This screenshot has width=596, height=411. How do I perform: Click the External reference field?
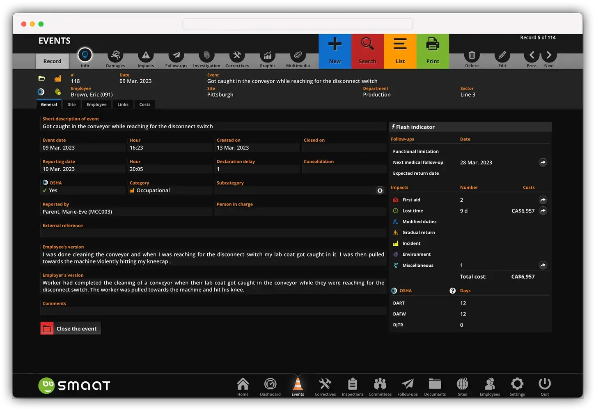coord(213,233)
